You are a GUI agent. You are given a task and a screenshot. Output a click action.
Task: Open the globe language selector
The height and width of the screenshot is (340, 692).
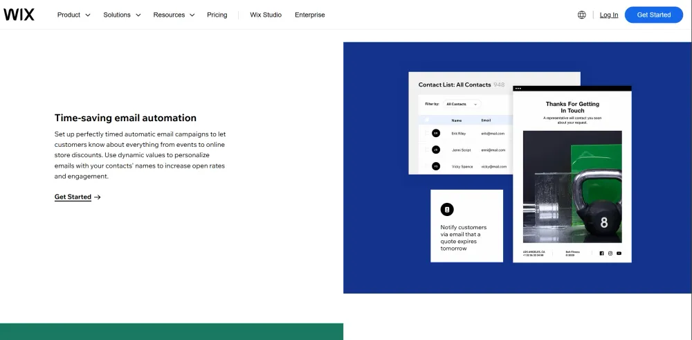(x=582, y=15)
